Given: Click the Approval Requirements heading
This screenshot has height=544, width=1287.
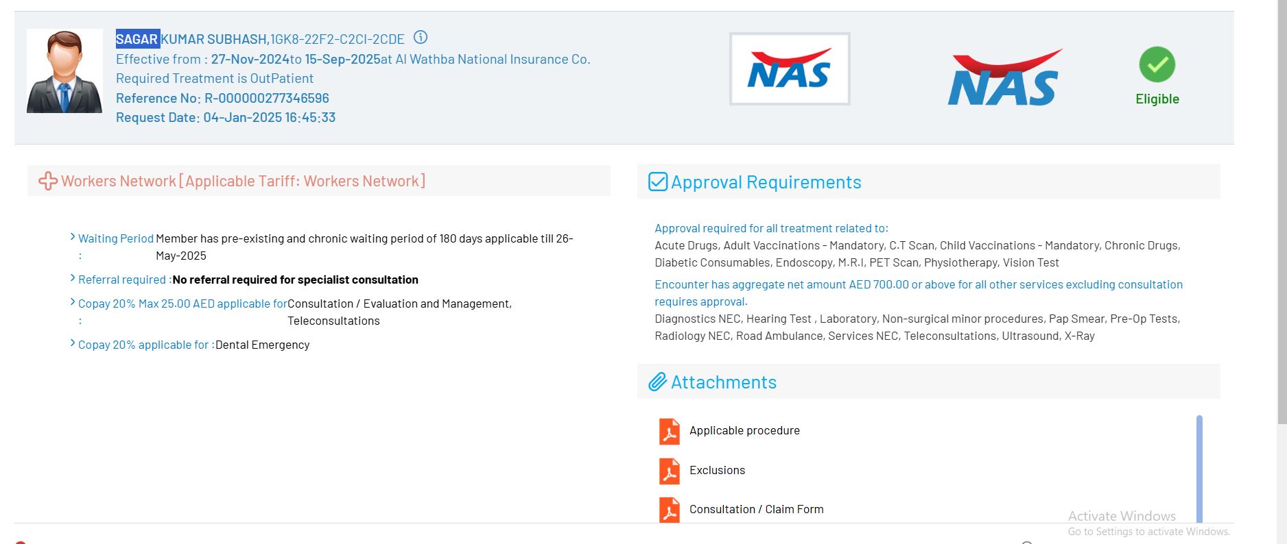Looking at the screenshot, I should (766, 182).
